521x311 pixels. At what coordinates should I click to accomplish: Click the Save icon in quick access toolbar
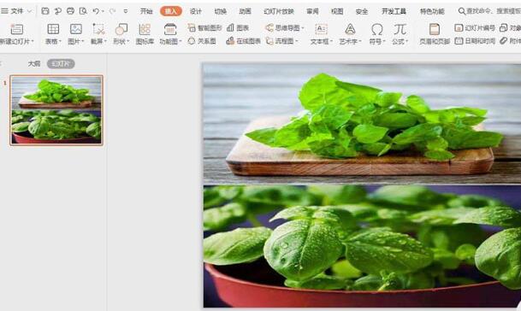pos(45,11)
